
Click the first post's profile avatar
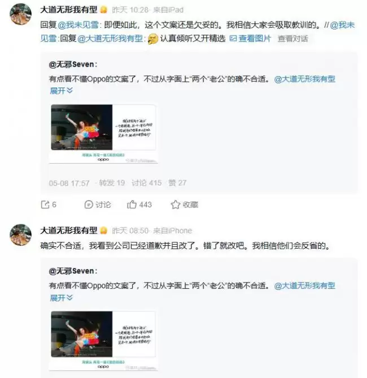pos(20,14)
